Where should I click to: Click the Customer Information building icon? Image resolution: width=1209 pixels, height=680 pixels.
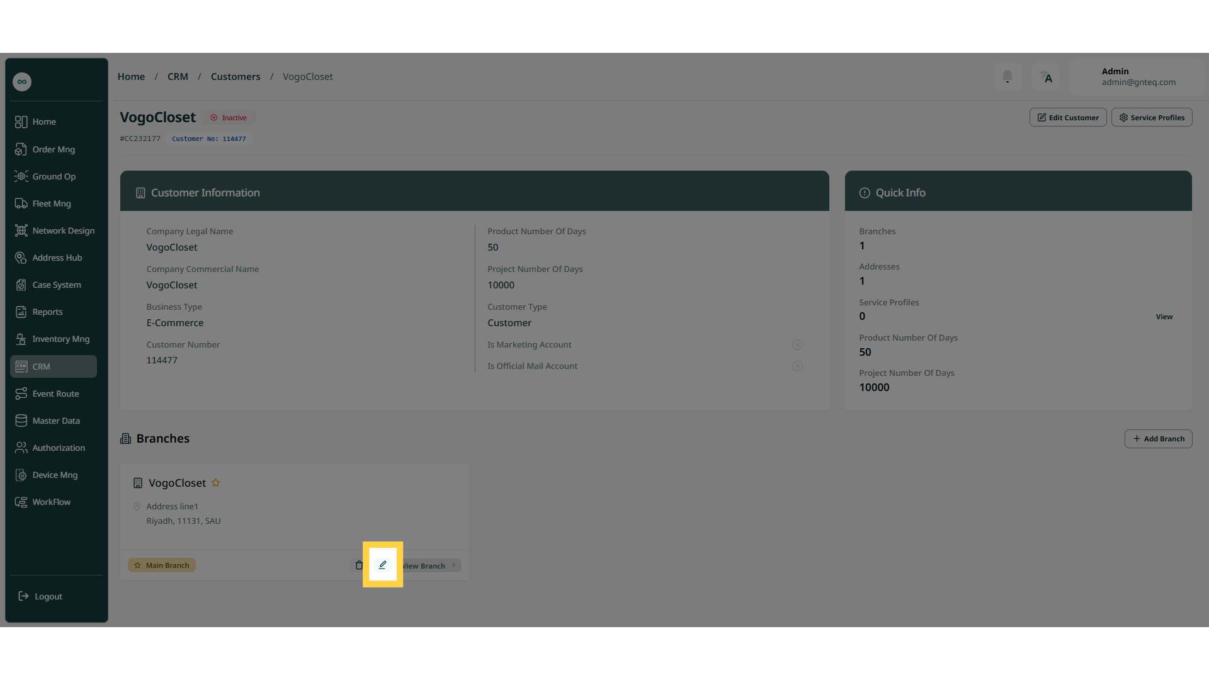tap(140, 193)
